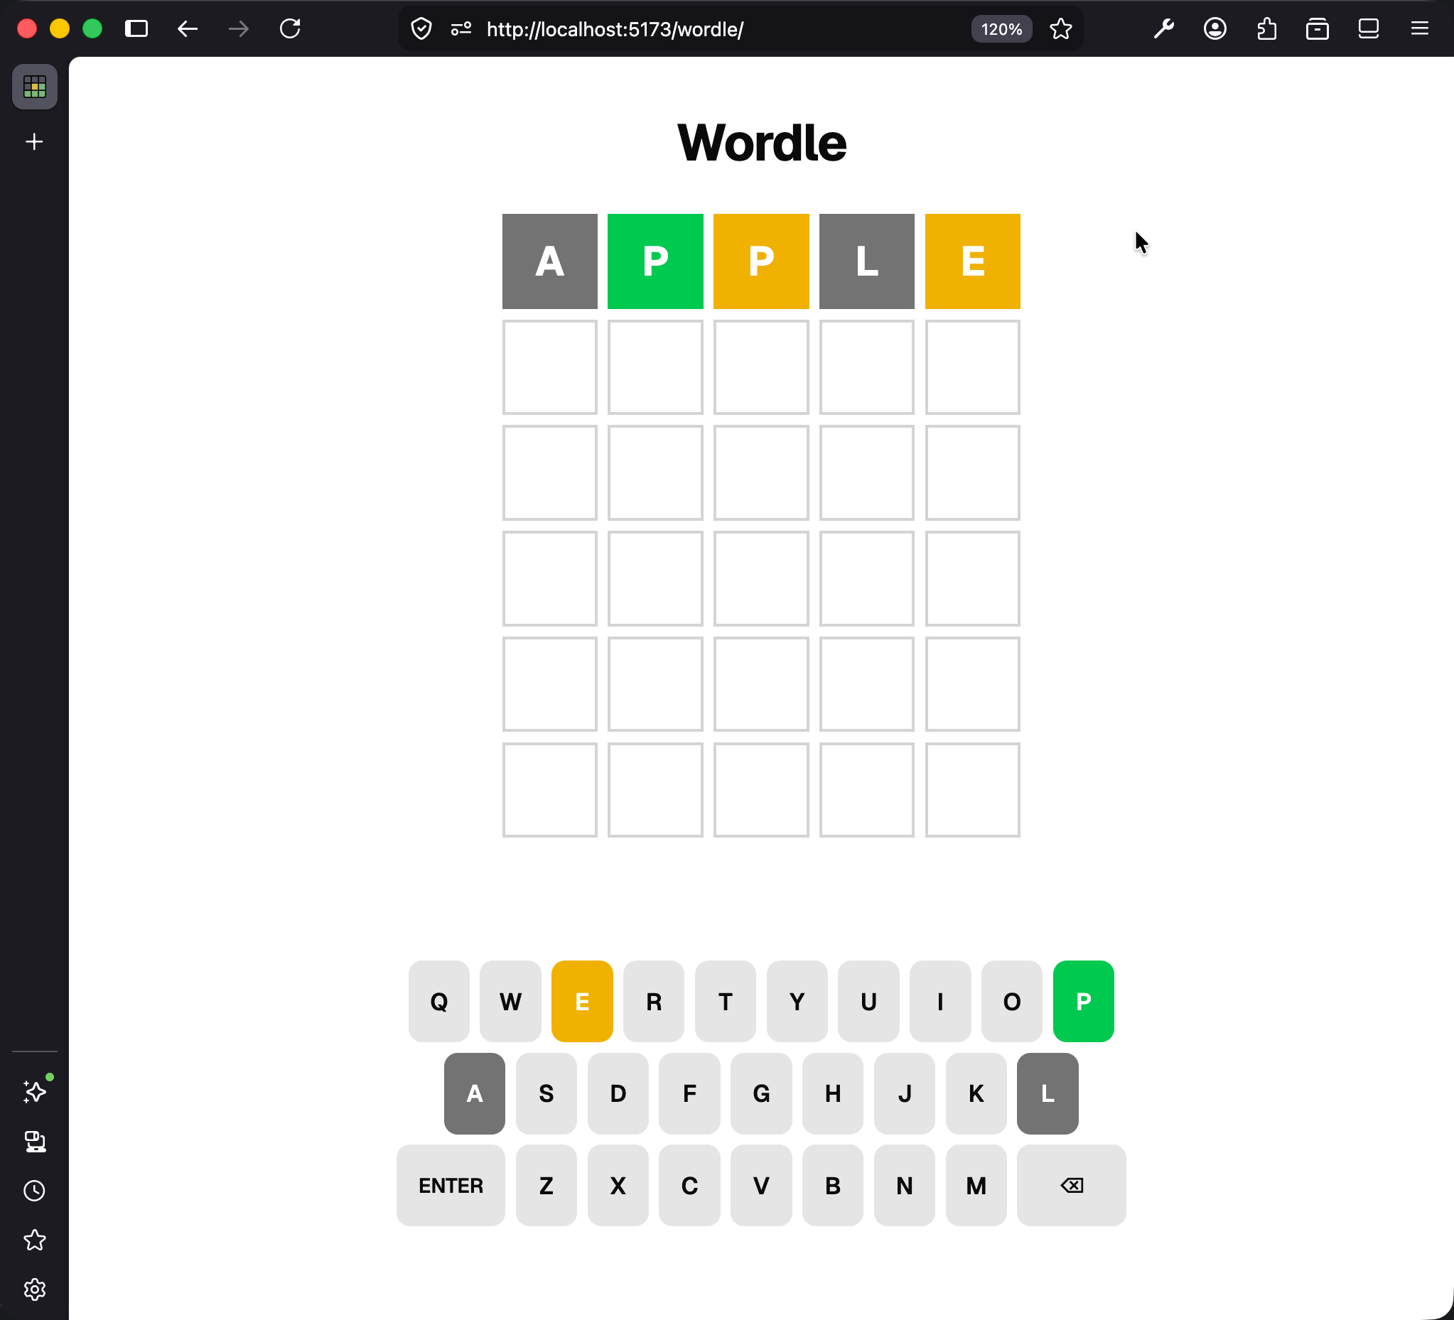Select the Wordle tab in the sidebar
This screenshot has width=1454, height=1320.
35,87
